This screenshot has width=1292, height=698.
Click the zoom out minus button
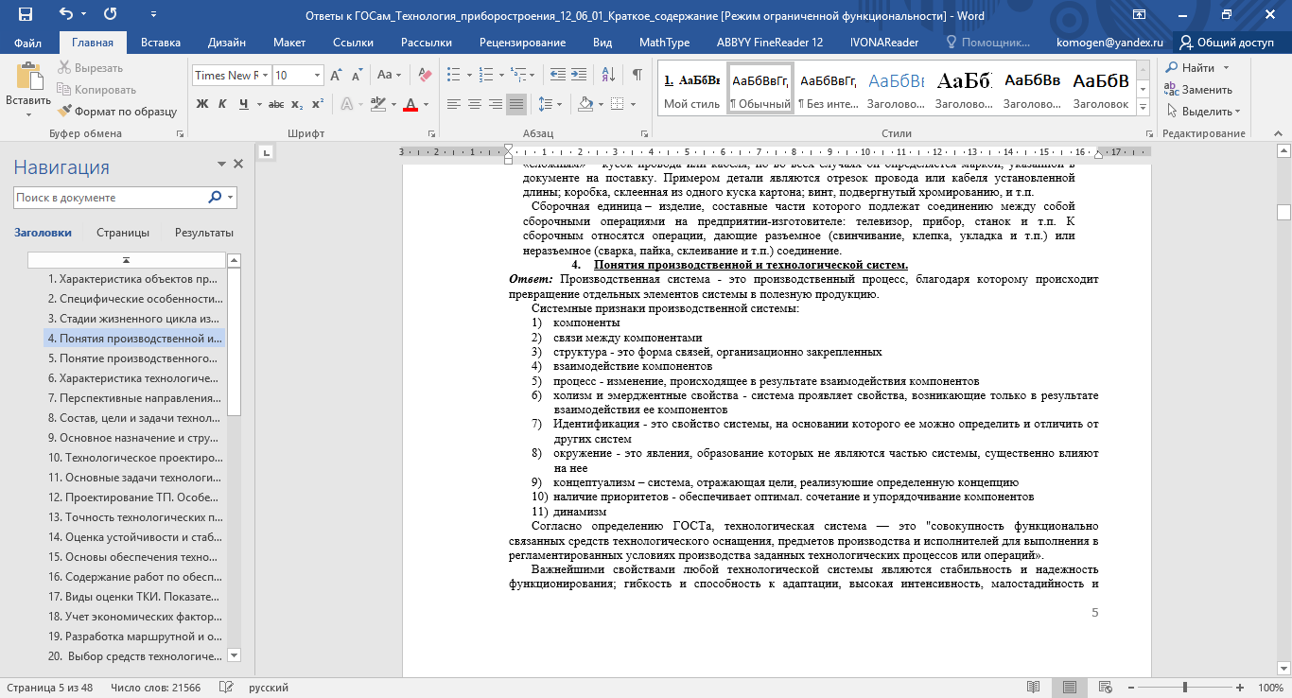(x=1130, y=688)
